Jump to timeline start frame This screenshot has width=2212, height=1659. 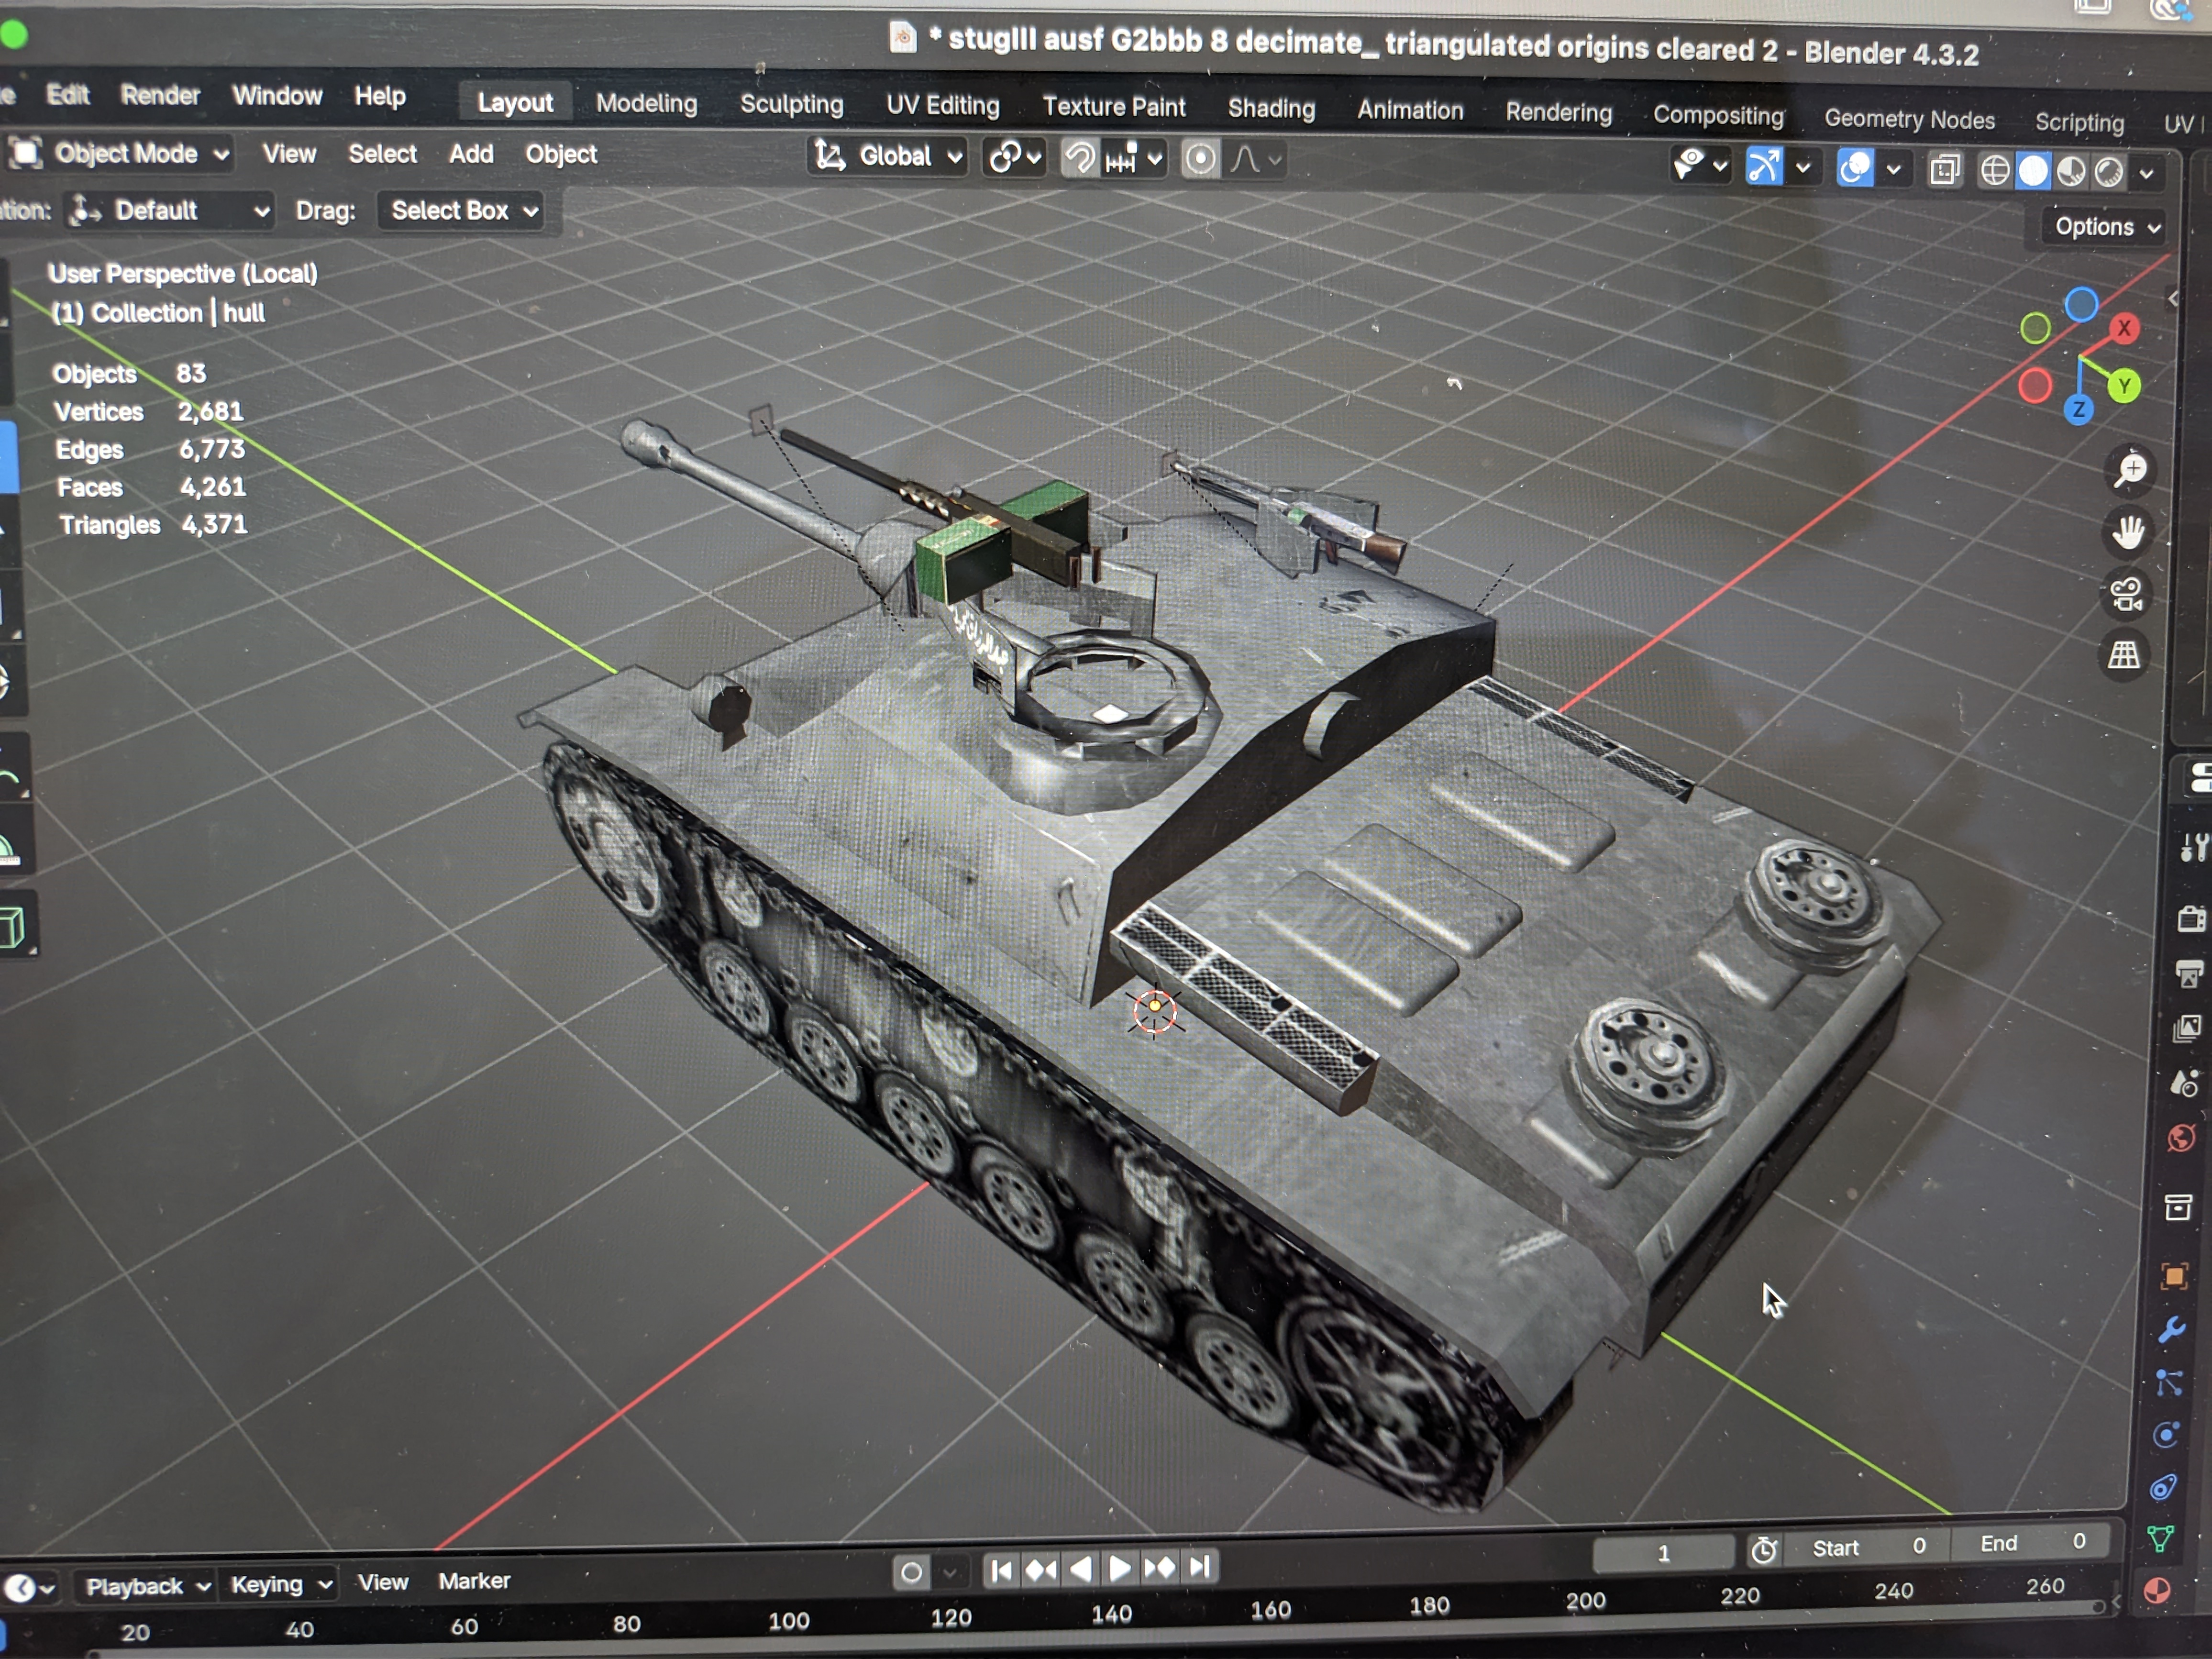(x=1001, y=1569)
